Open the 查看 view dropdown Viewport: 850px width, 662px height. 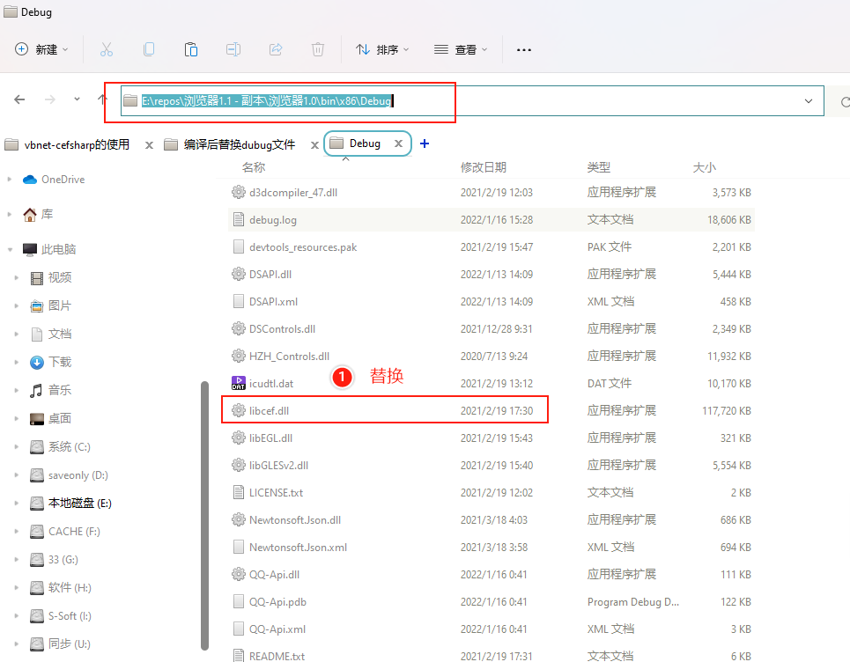pyautogui.click(x=461, y=50)
